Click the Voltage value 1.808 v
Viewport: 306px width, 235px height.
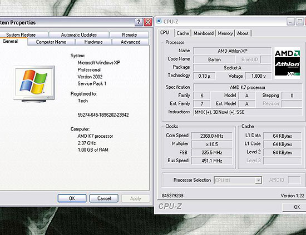[x=258, y=76]
